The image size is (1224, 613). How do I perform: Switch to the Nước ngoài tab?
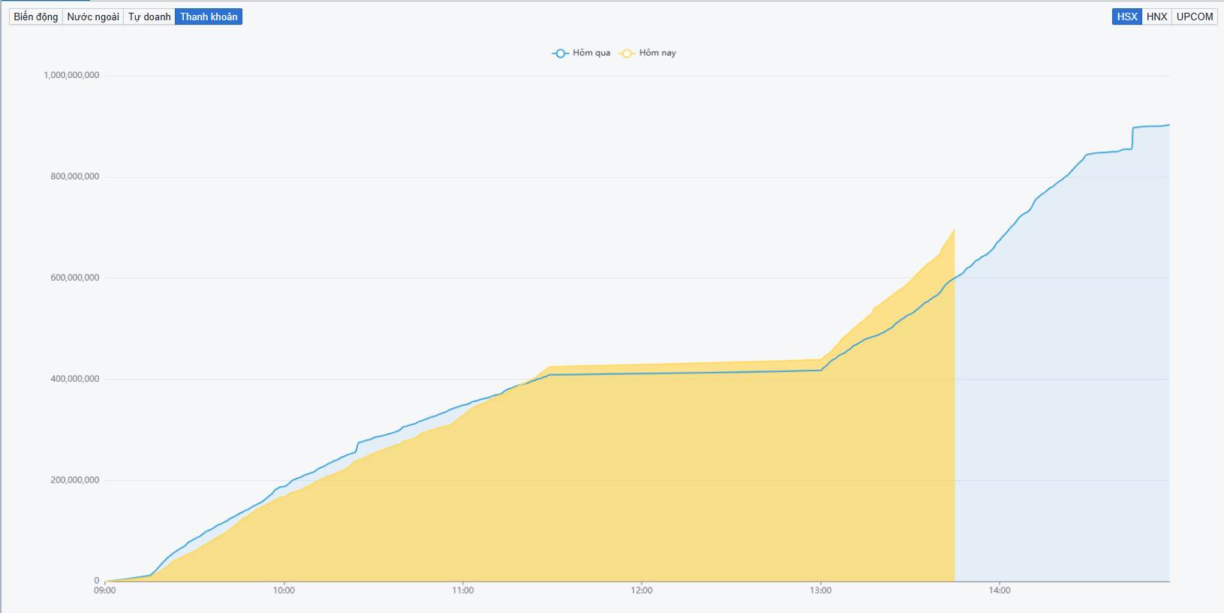93,17
